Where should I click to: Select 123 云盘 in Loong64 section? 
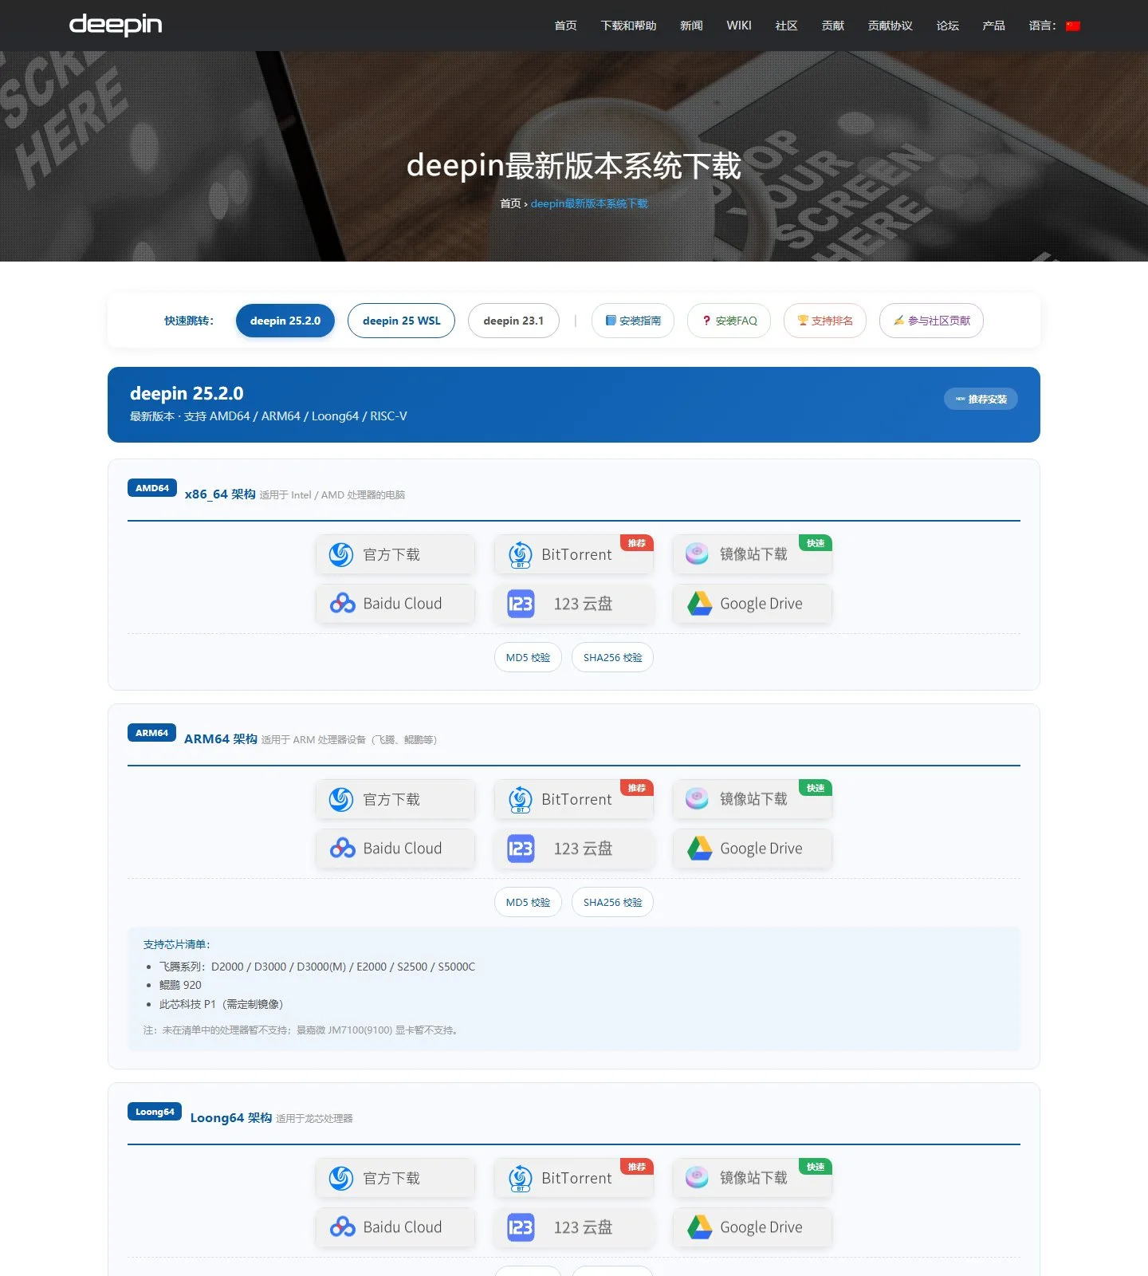[x=574, y=1227]
